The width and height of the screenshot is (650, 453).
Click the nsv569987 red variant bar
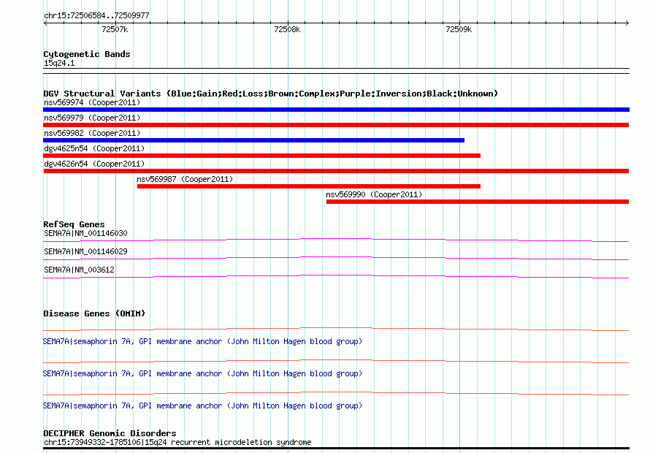click(x=308, y=186)
